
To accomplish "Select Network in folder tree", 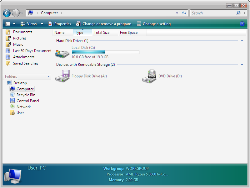I will coord(24,107).
